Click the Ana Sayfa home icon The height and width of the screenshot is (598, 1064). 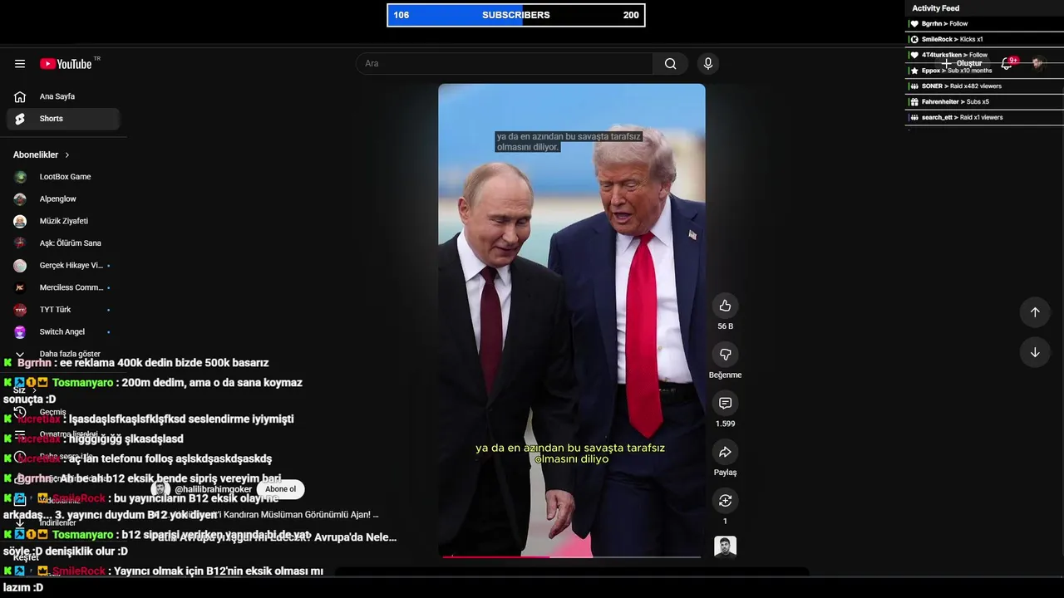(x=20, y=96)
